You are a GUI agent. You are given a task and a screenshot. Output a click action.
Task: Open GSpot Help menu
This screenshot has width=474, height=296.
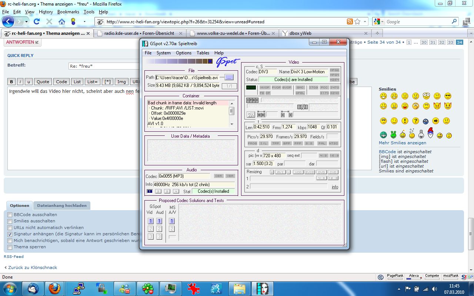pos(219,53)
